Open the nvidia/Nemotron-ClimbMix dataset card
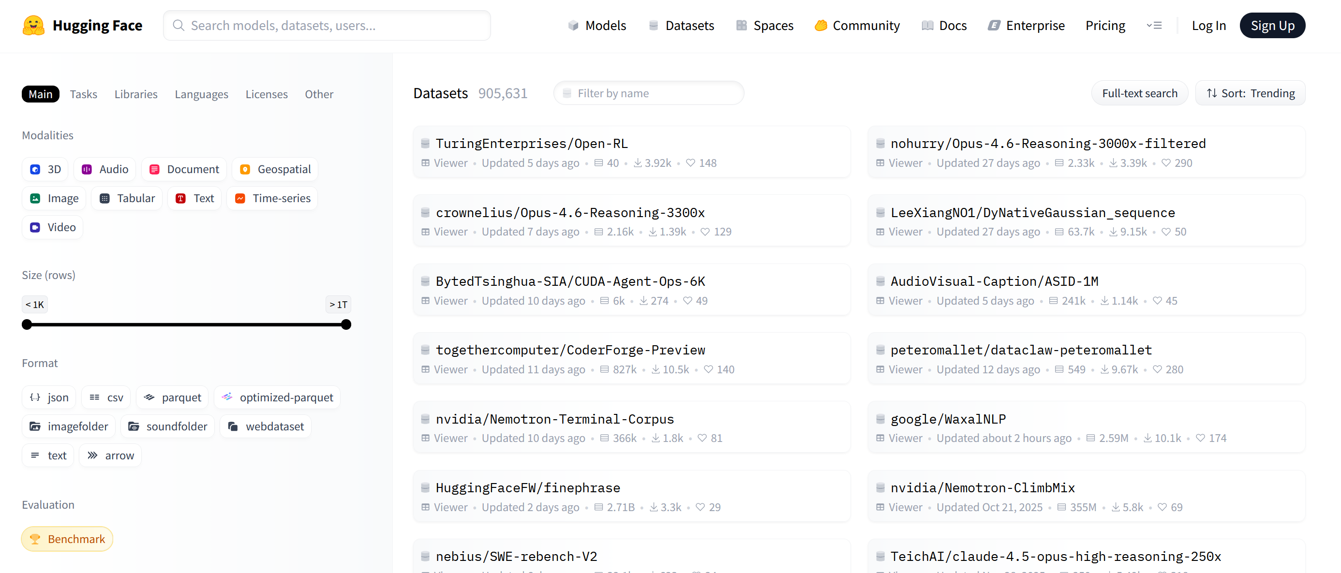Viewport: 1341px width, 573px height. (1087, 496)
